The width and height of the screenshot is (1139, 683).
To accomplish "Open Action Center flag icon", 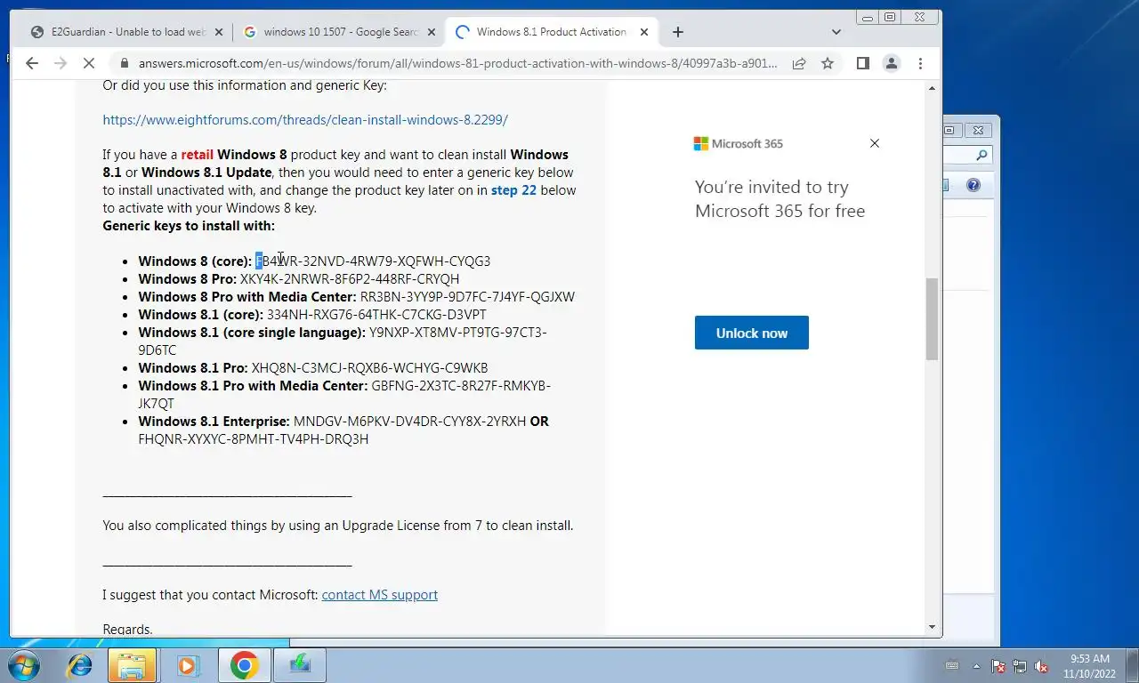I will [998, 666].
